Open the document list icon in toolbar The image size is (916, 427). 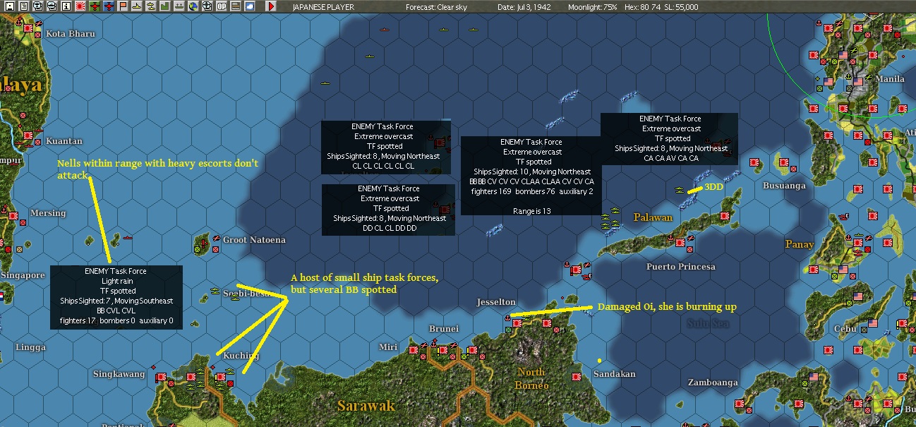coord(24,6)
